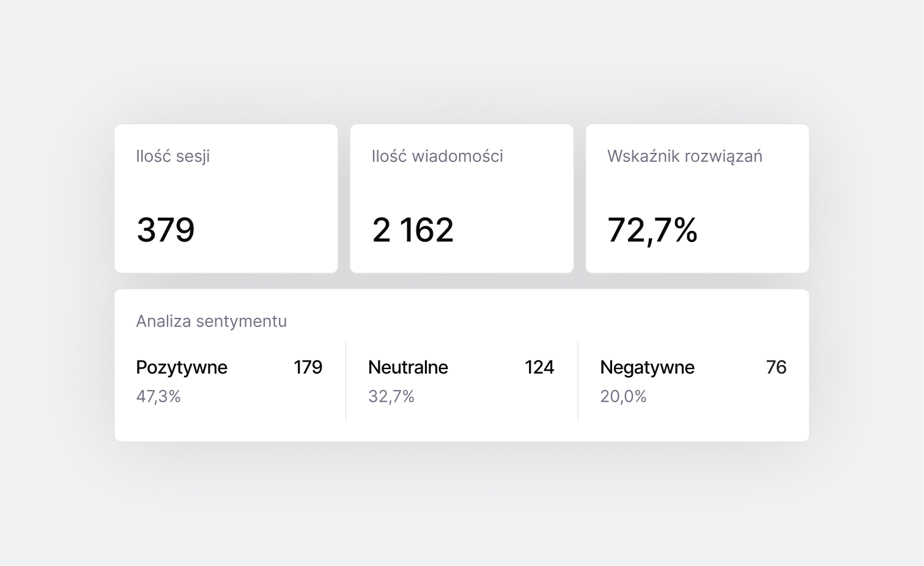Click the count 76 next to Negatywne
Screen dimensions: 924x566
[777, 367]
